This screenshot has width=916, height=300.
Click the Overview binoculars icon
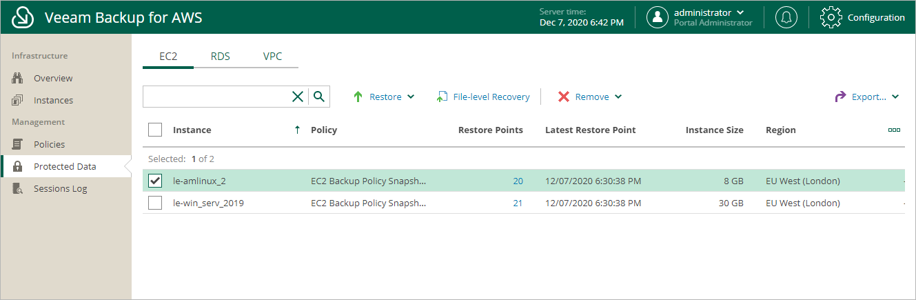18,79
